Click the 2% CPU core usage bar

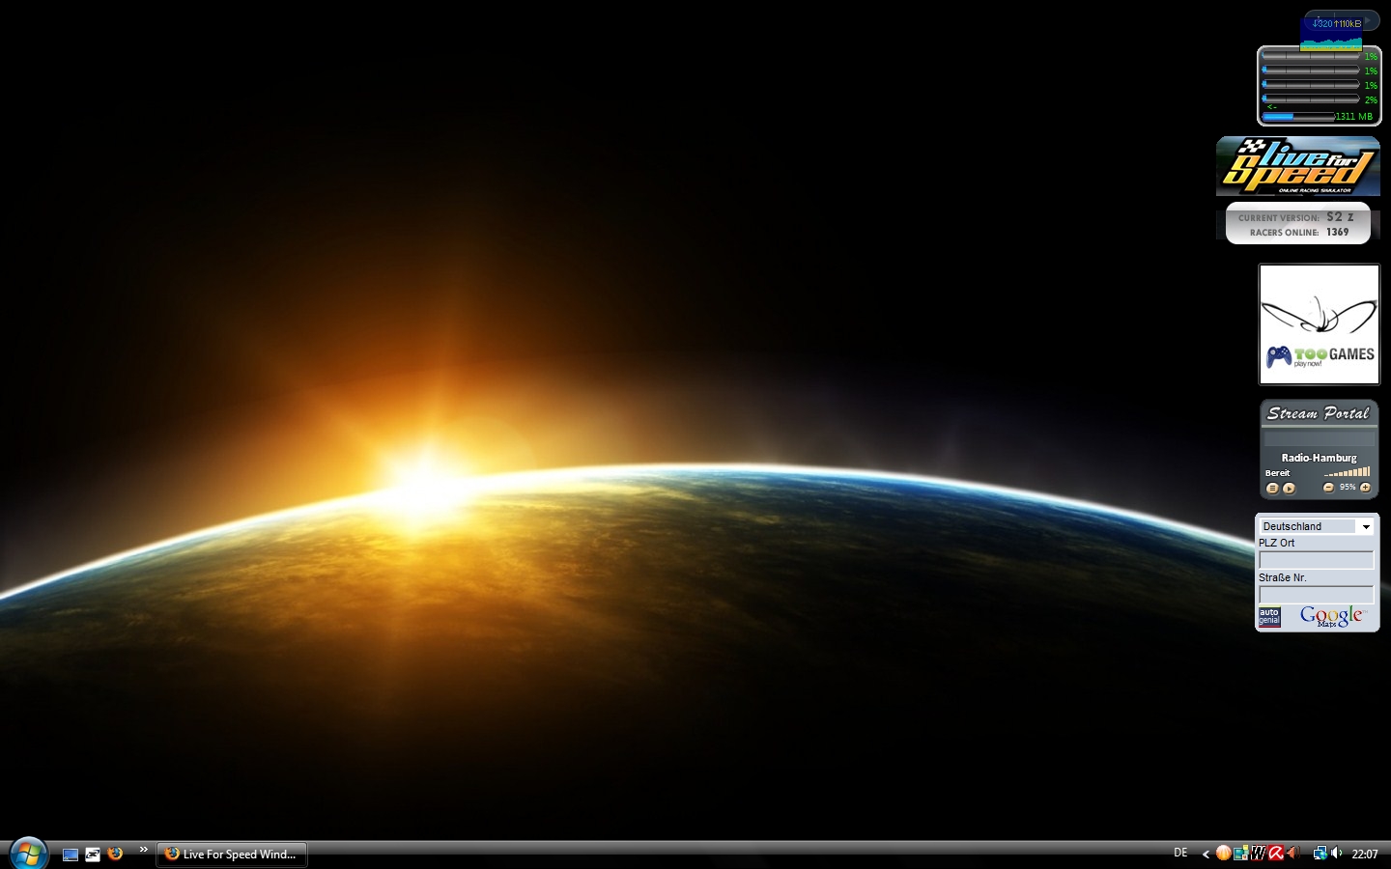pos(1311,98)
